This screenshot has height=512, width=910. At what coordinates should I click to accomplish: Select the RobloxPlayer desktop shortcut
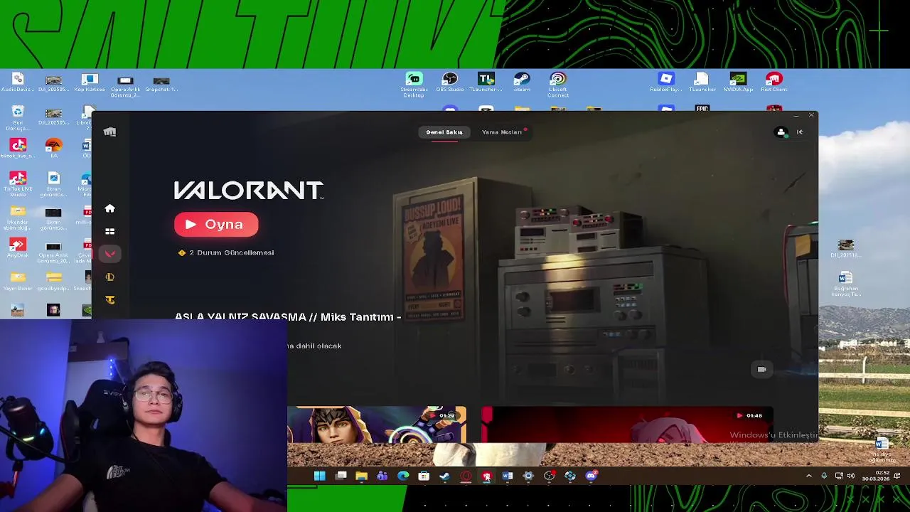click(x=665, y=82)
